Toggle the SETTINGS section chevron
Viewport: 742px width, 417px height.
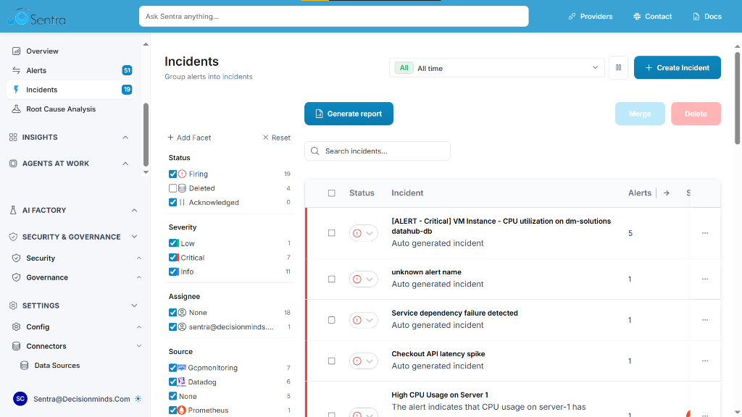pos(134,306)
